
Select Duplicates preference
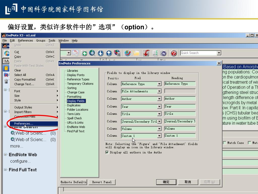click(74, 105)
